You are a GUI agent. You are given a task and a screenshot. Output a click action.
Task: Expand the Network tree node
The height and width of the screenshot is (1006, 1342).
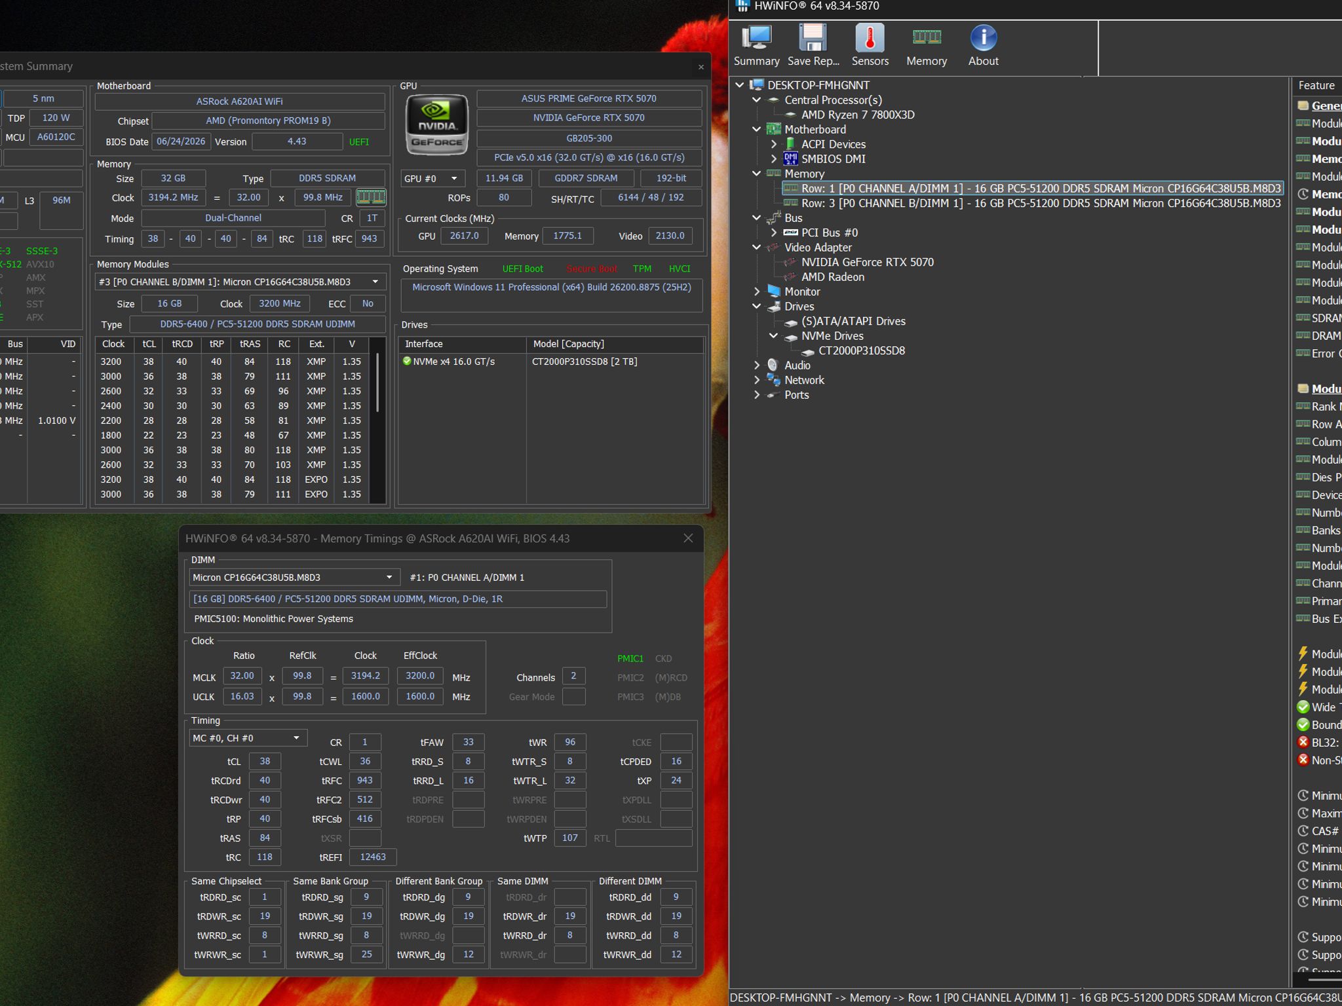coord(757,380)
